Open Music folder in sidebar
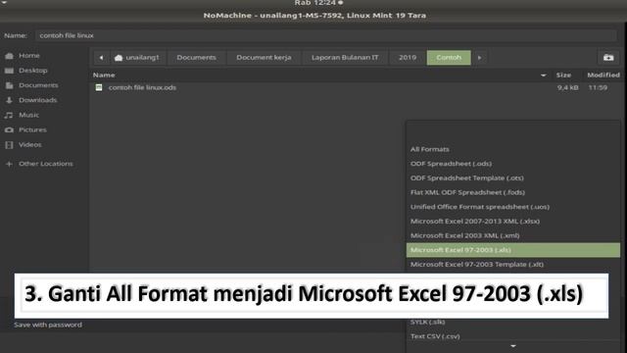This screenshot has width=627, height=353. point(28,115)
